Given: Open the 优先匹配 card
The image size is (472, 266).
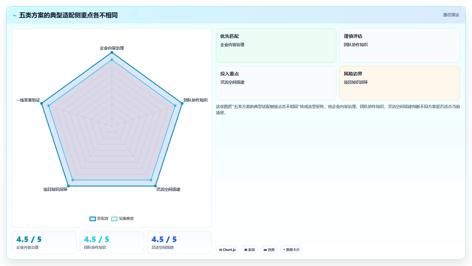Looking at the screenshot, I should click(x=276, y=46).
